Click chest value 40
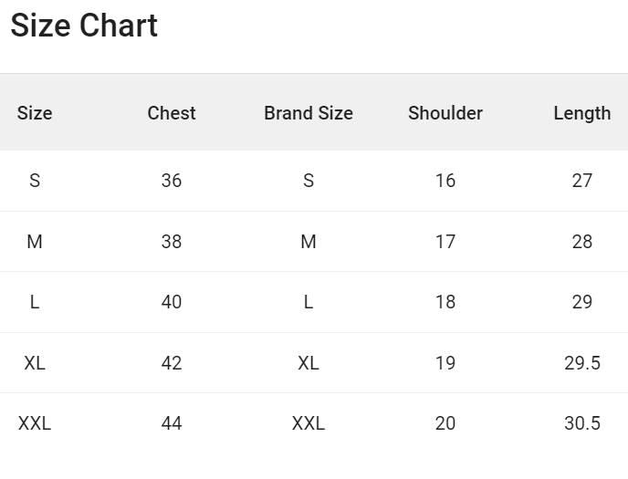628x479 pixels. [x=172, y=302]
